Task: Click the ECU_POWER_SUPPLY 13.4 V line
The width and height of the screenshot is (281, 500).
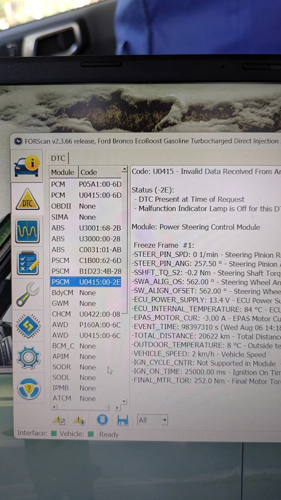Action: click(206, 300)
